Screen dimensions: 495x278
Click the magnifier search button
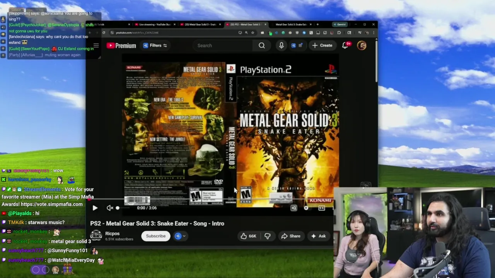262,46
